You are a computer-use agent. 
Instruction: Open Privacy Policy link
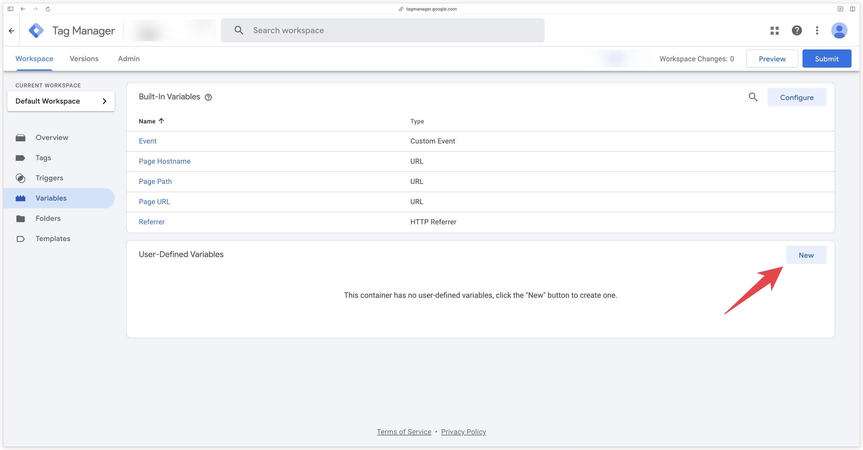(464, 432)
